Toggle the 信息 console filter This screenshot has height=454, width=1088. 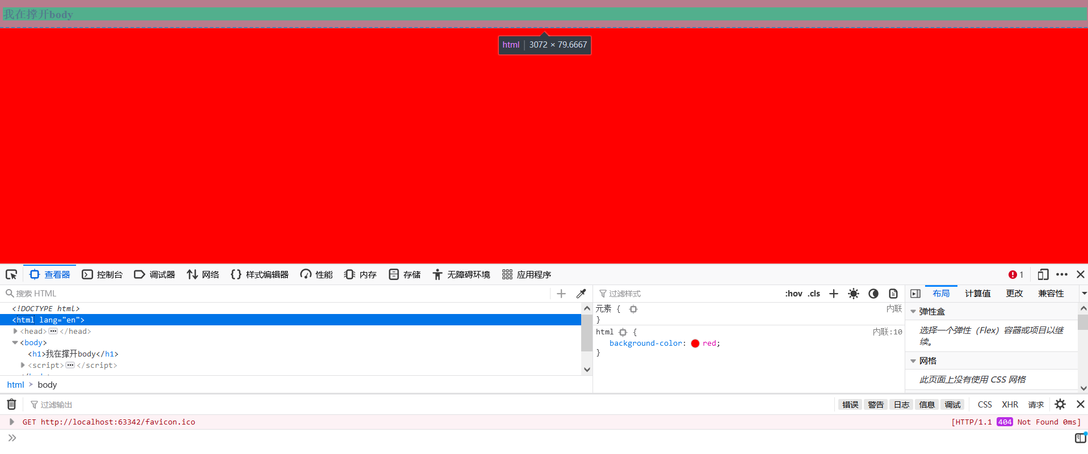point(927,405)
